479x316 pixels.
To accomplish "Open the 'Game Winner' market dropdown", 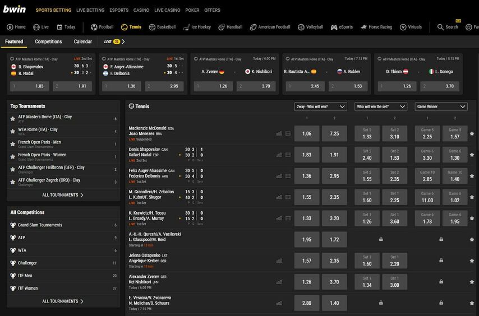I will click(x=441, y=106).
